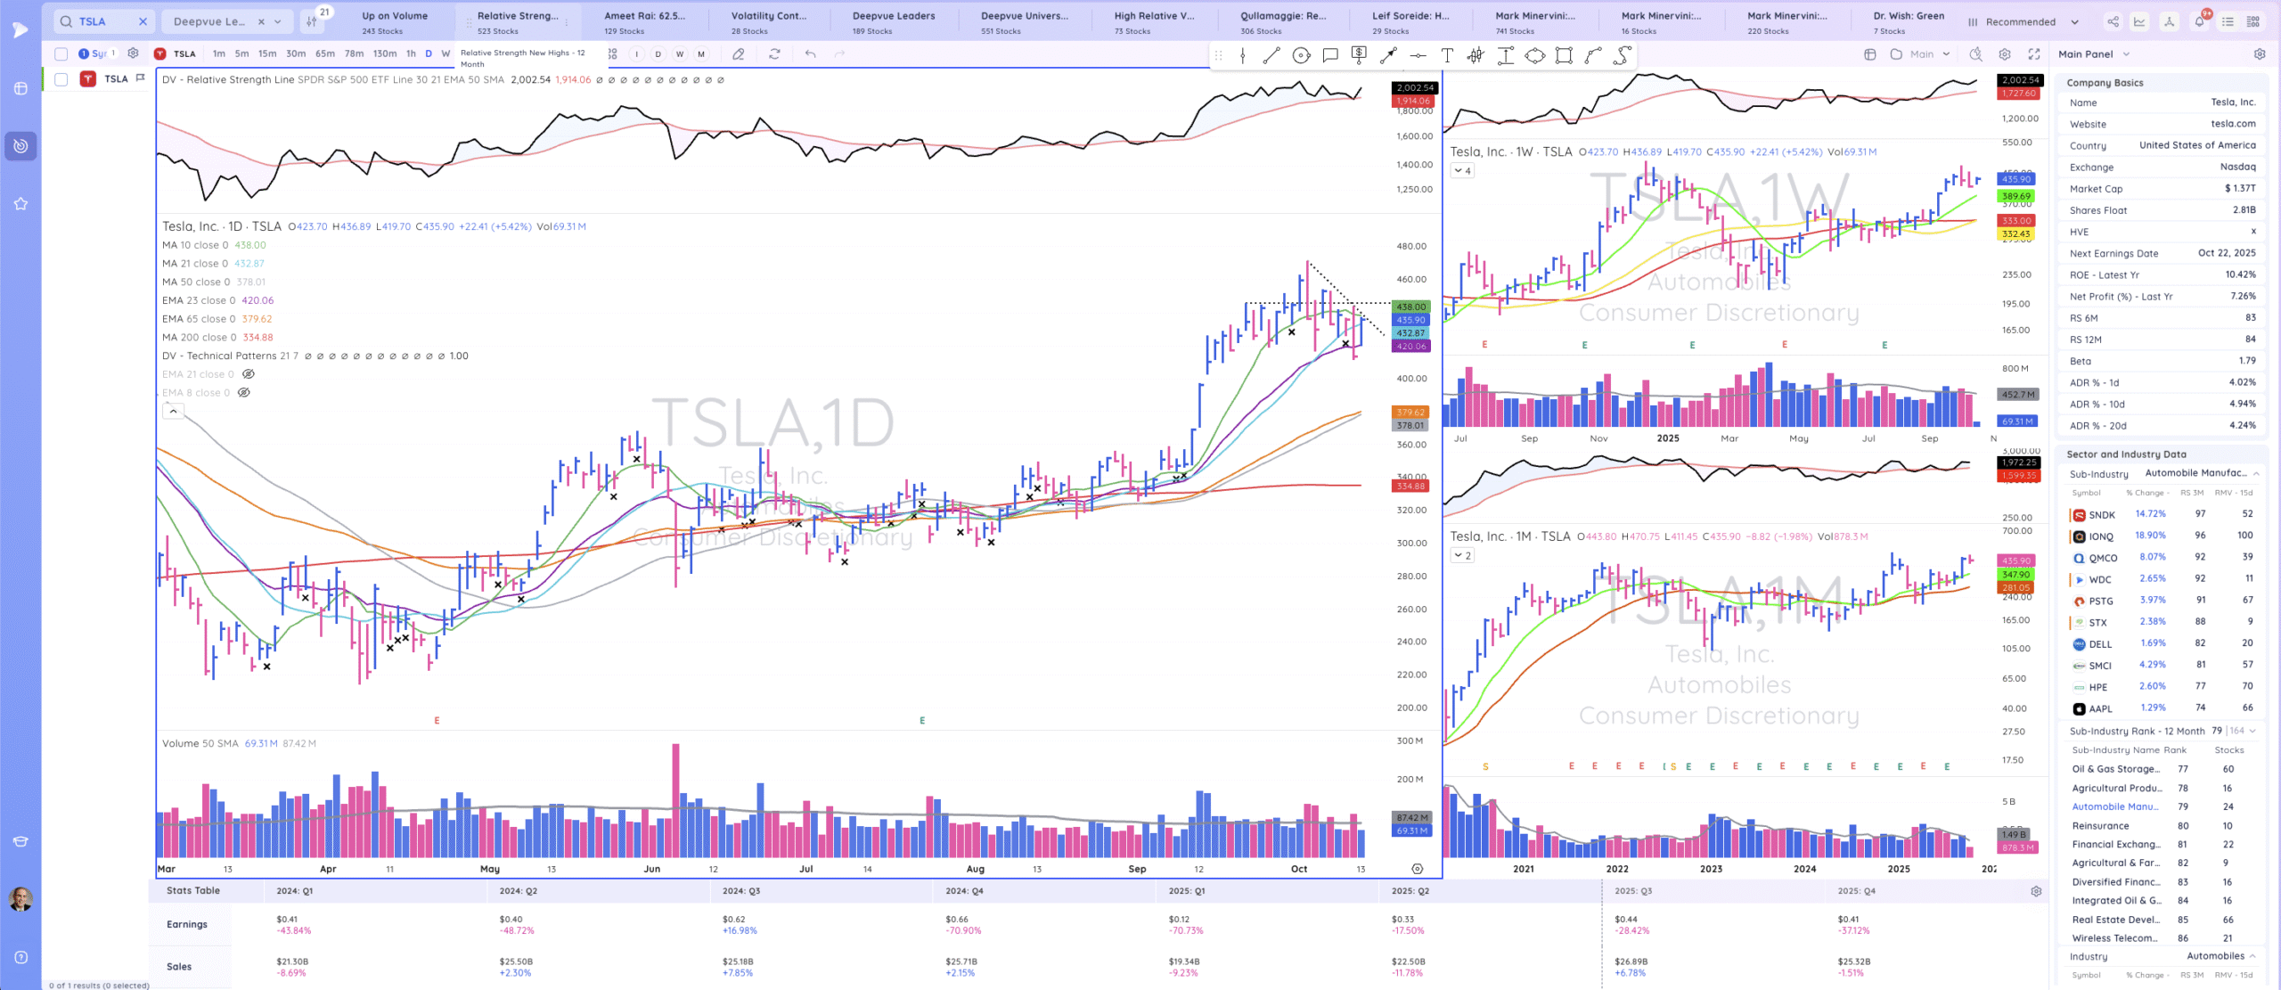
Task: Switch to Deepvue Leaders screen tab
Action: click(893, 21)
